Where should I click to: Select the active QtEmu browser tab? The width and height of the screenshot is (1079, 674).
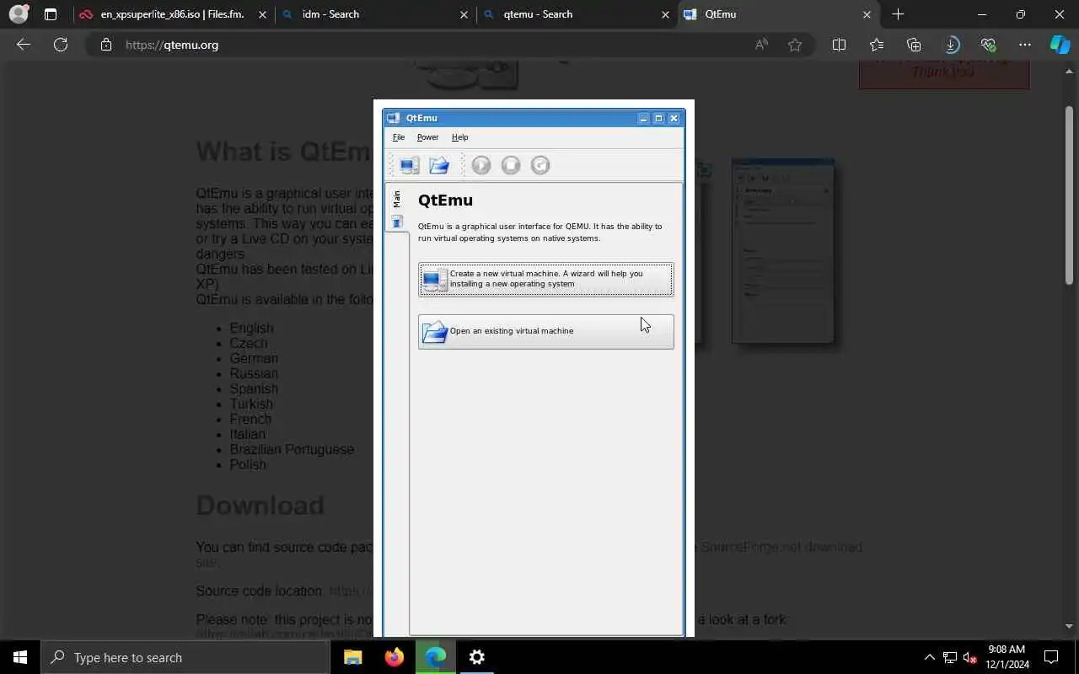(x=777, y=14)
